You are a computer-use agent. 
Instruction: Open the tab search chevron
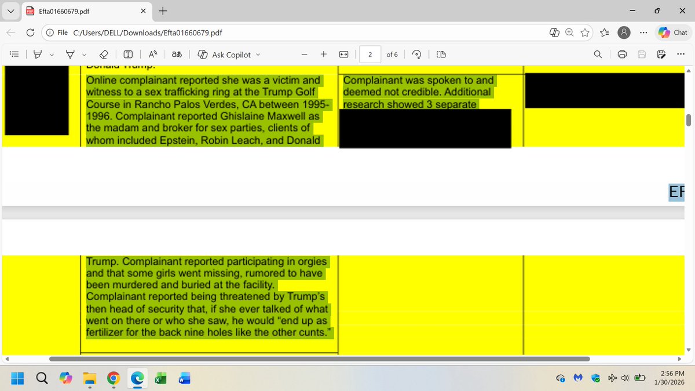[x=11, y=11]
